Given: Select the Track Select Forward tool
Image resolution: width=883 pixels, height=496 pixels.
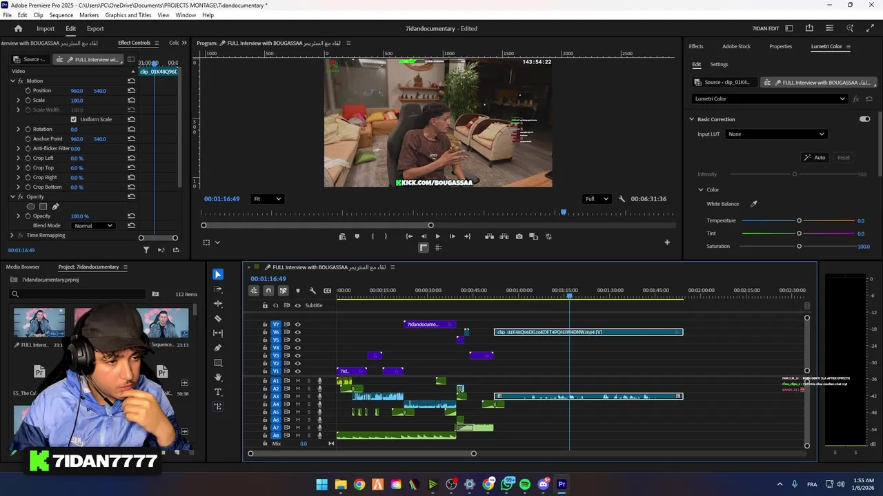Looking at the screenshot, I should (218, 289).
